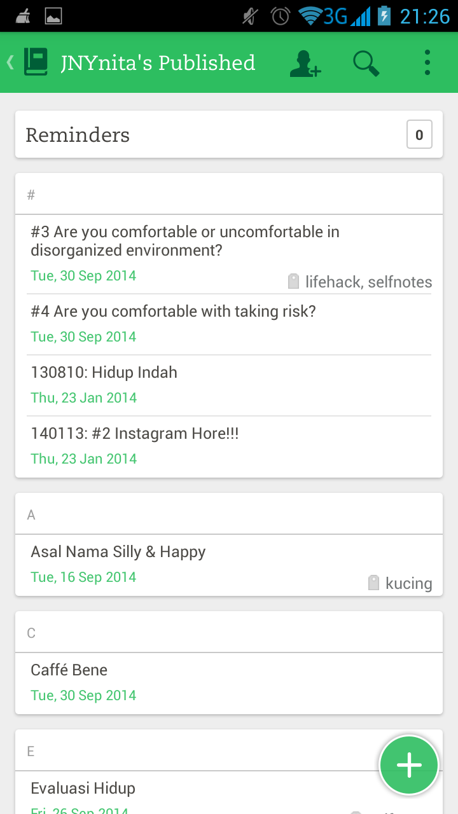Open the JNYnita's Published notebook title
Image resolution: width=458 pixels, height=814 pixels.
[158, 63]
